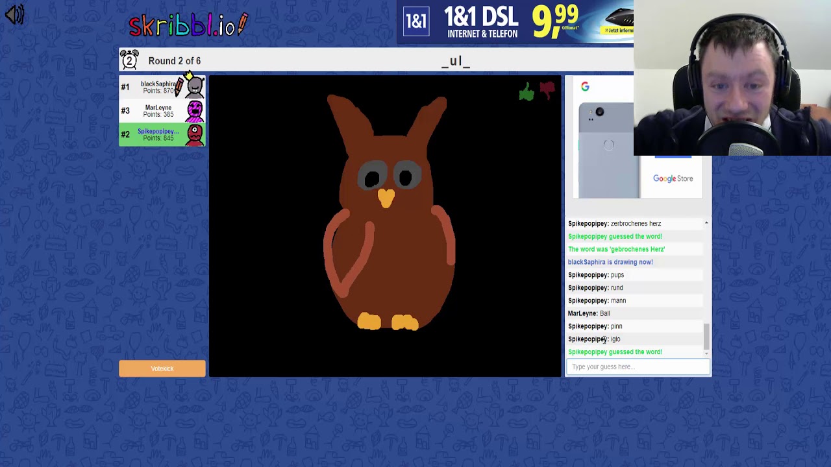
Task: Click the Google G logo in ad
Action: point(585,86)
